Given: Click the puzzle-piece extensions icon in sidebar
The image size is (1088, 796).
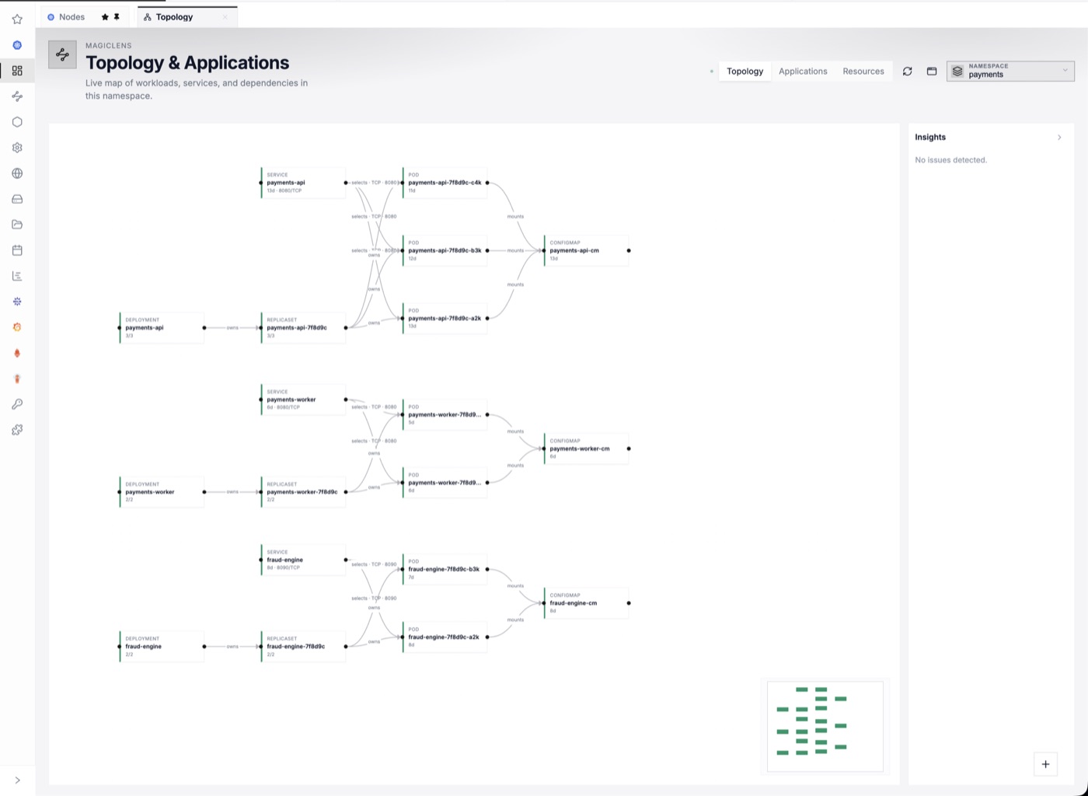Looking at the screenshot, I should (x=17, y=430).
